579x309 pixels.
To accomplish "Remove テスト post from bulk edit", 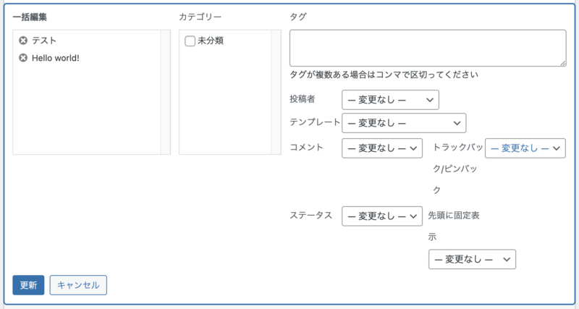I will pyautogui.click(x=23, y=41).
